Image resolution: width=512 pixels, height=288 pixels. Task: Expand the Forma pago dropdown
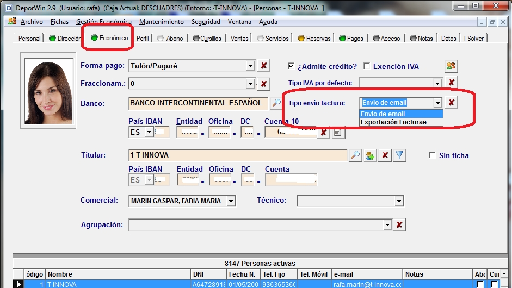(250, 66)
